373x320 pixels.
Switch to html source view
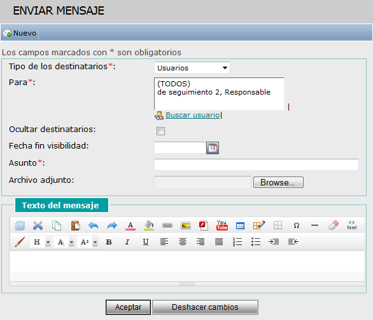352,225
